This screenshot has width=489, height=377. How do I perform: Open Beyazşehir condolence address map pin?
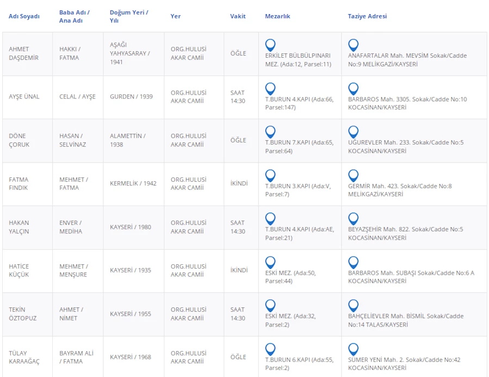click(x=353, y=219)
